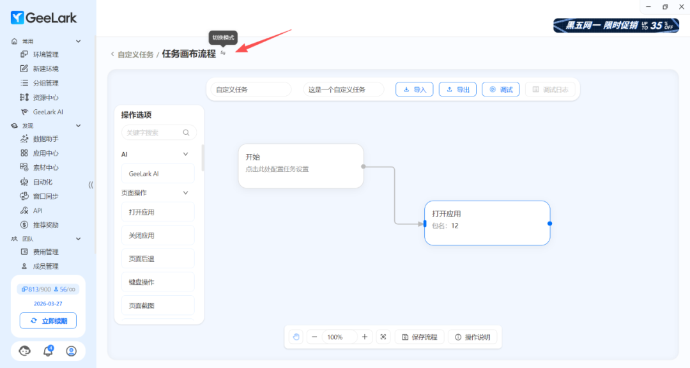Click the 导入 button
Viewport: 690px width, 368px height.
click(415, 89)
